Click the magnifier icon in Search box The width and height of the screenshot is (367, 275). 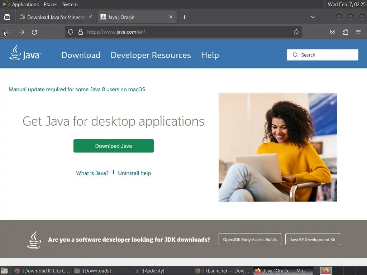tap(295, 55)
